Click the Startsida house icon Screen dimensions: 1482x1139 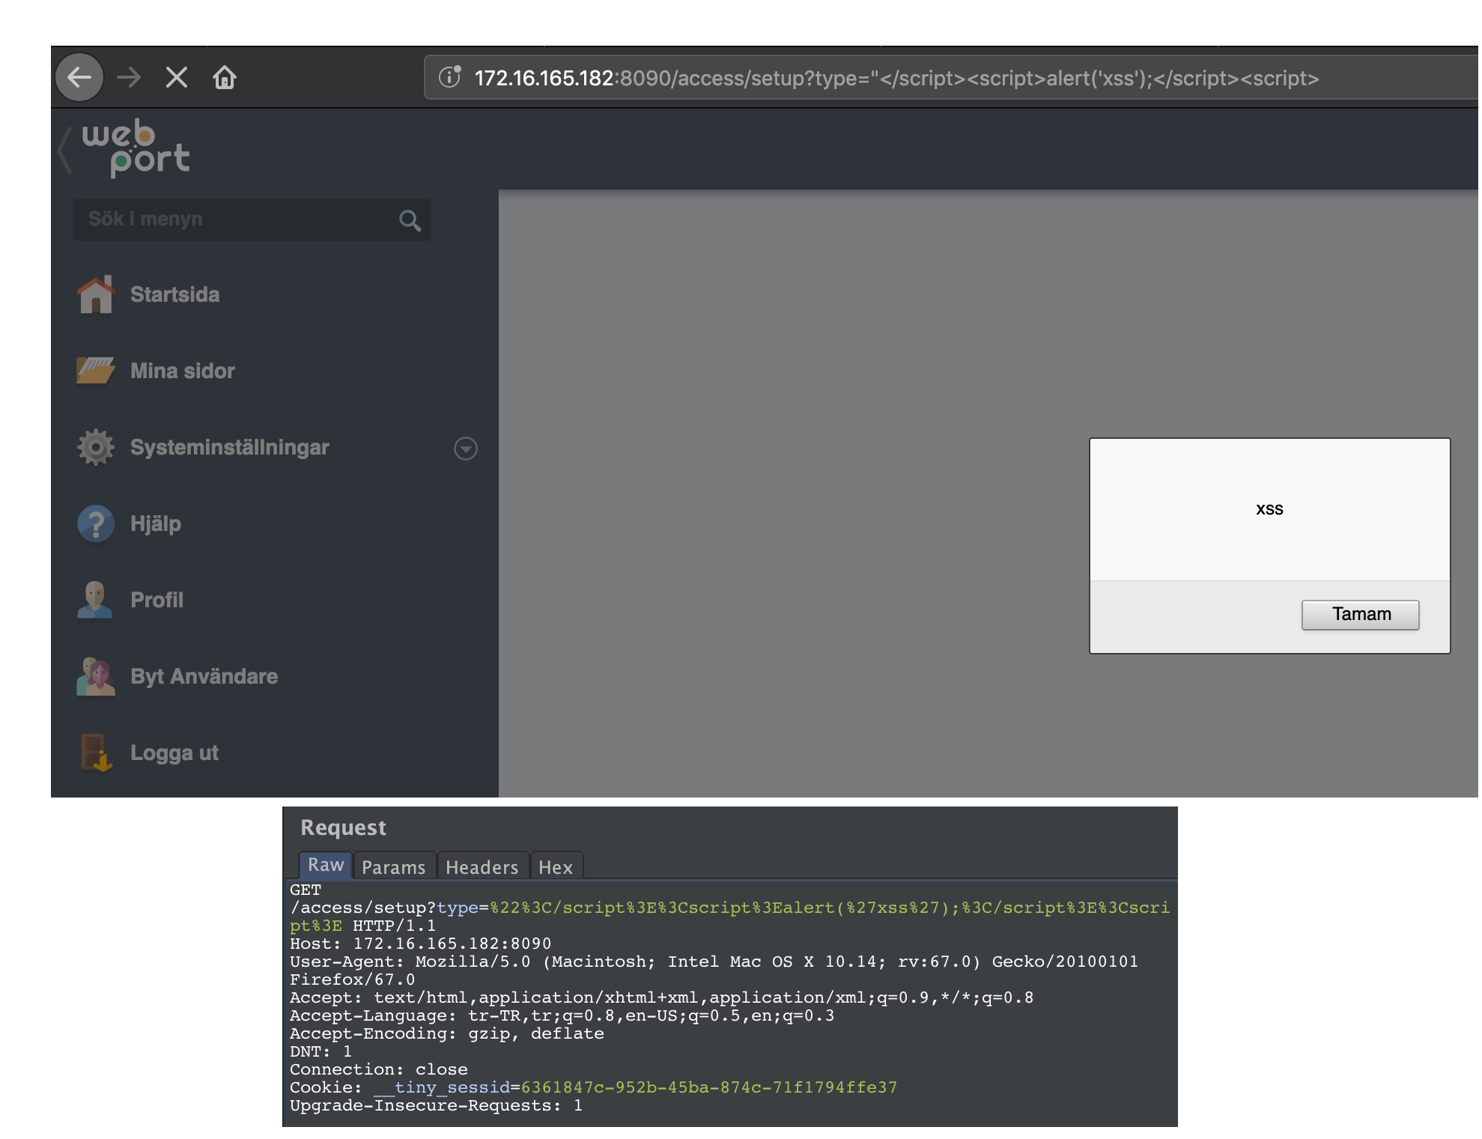96,295
